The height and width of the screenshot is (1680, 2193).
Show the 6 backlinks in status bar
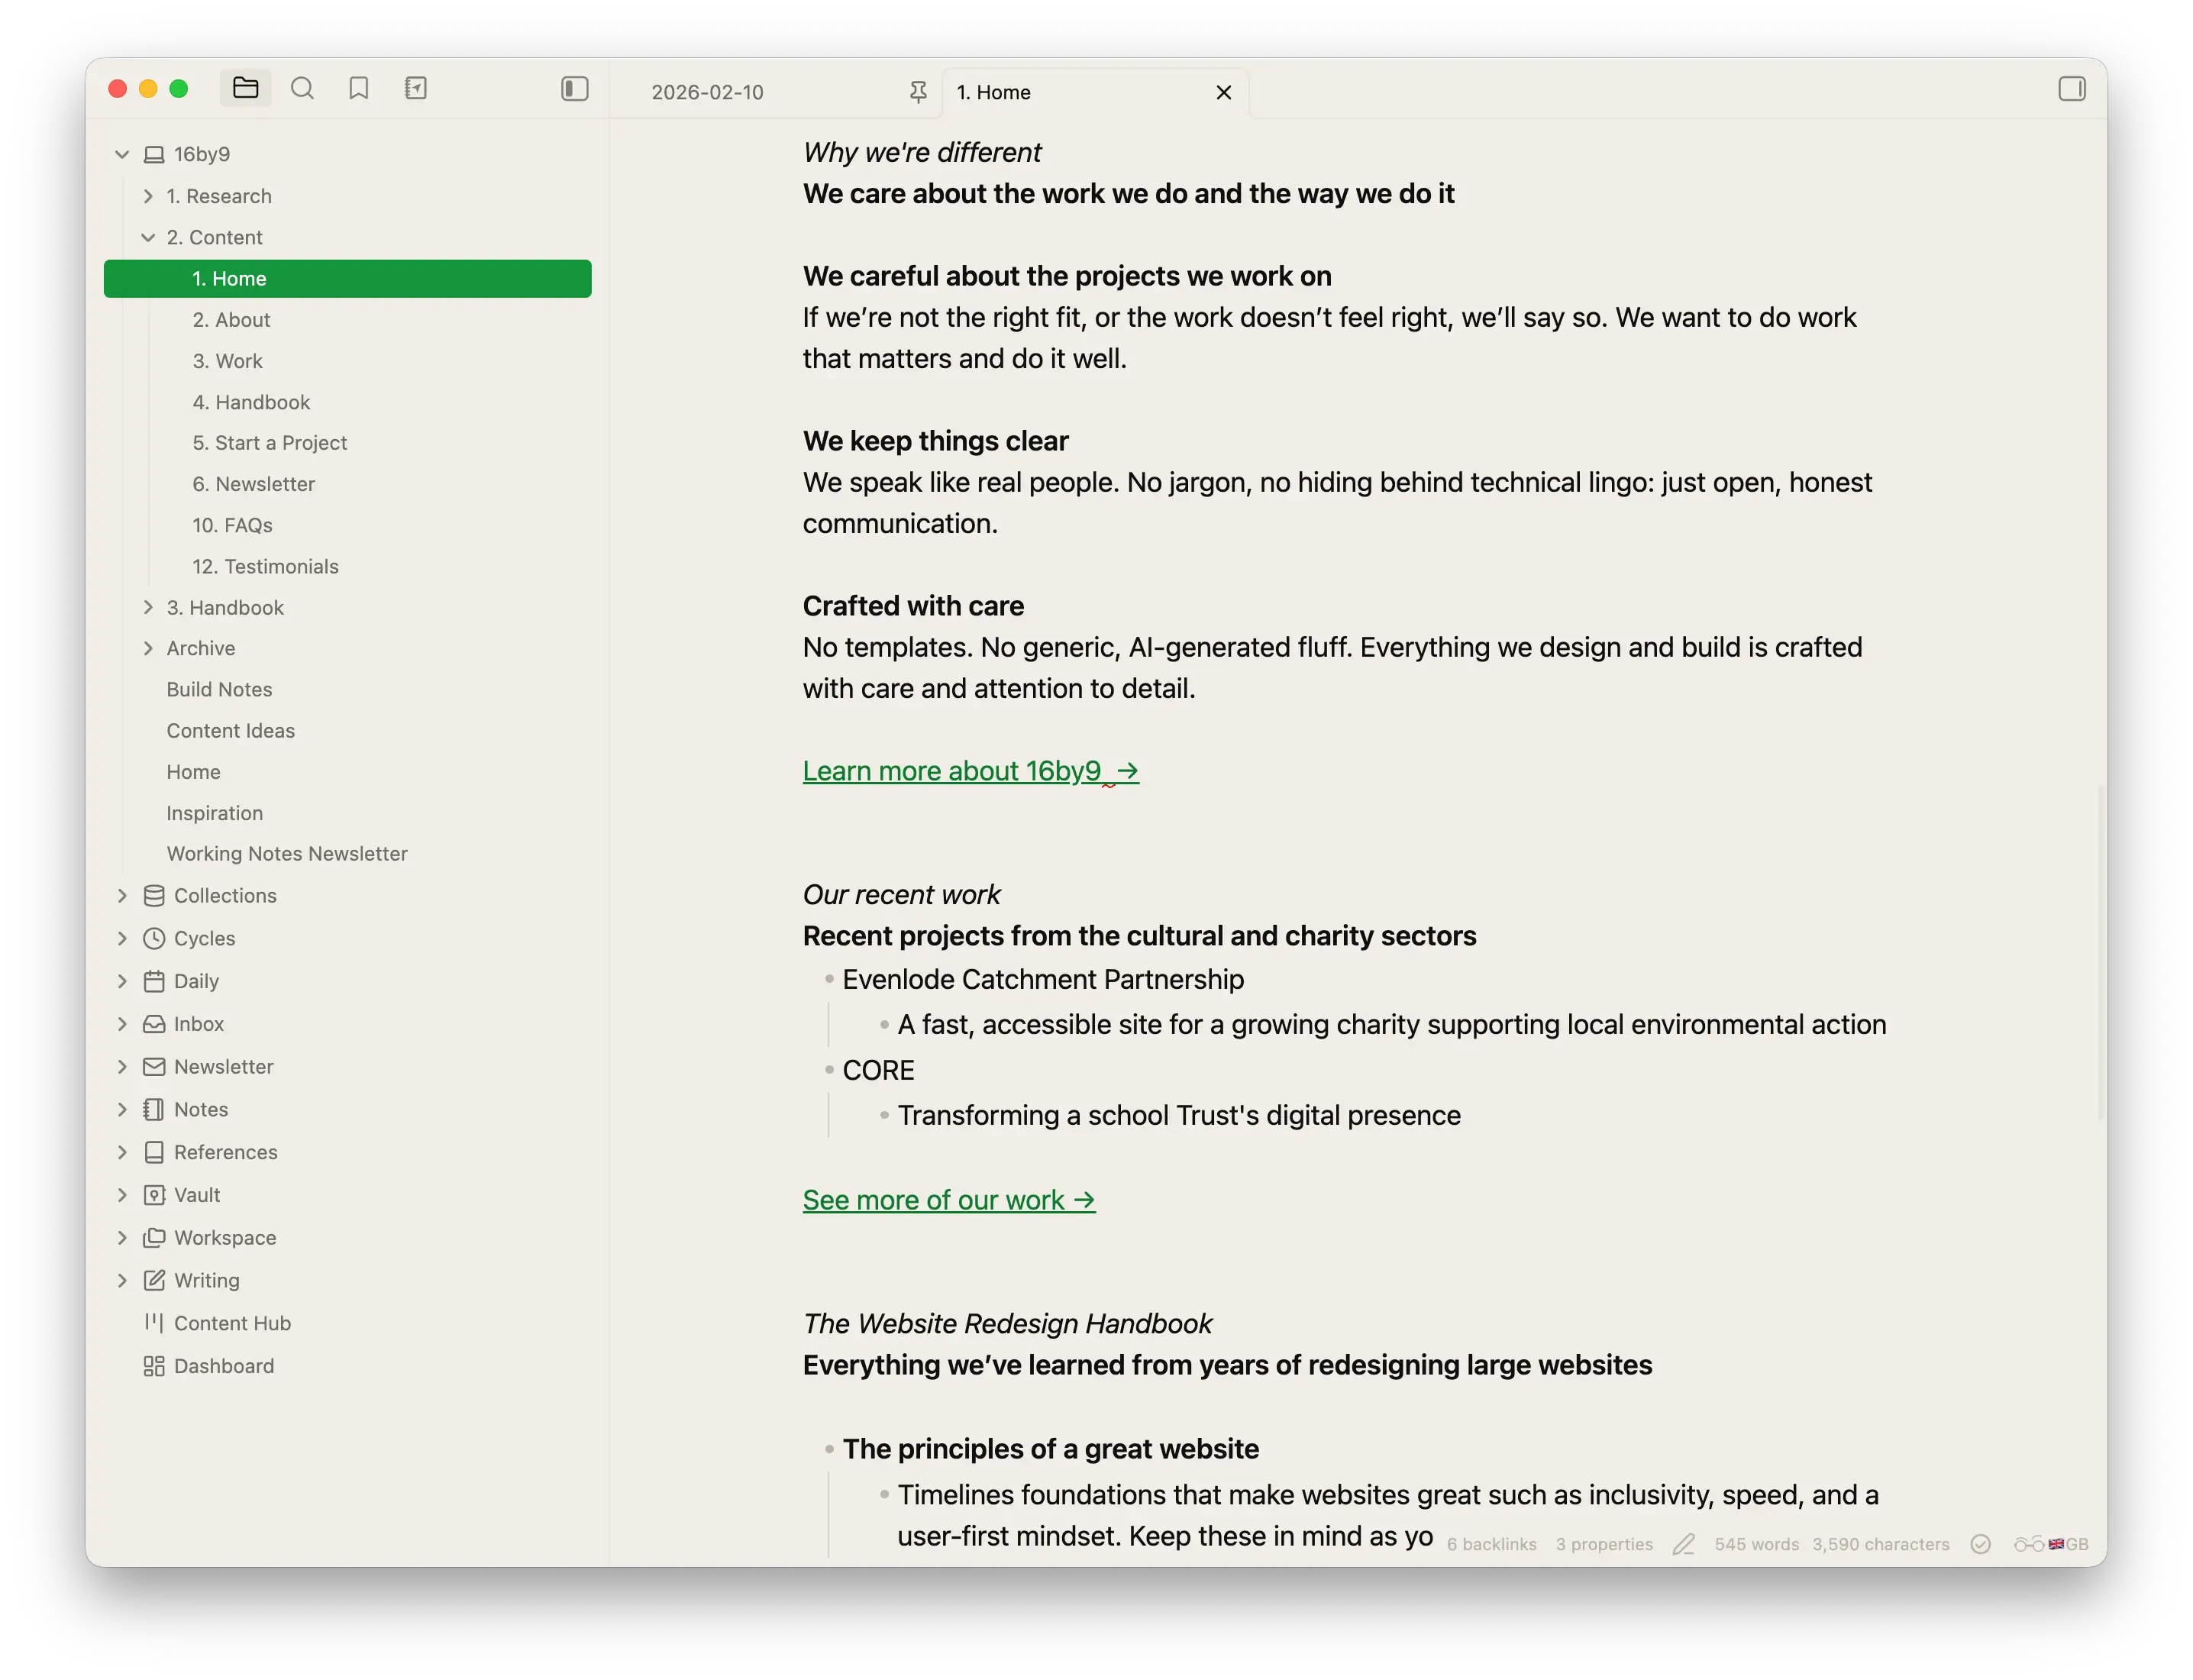(x=1491, y=1544)
